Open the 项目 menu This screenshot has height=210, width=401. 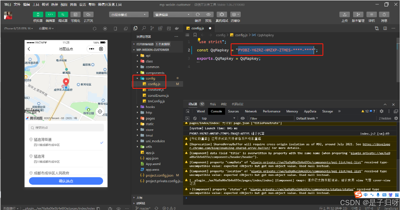(8, 4)
